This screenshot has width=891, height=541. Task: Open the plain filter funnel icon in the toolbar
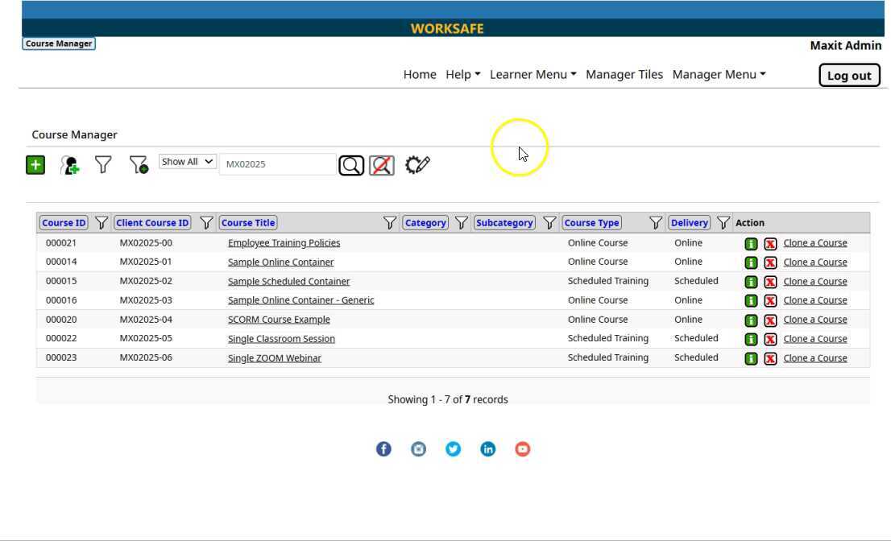tap(103, 165)
